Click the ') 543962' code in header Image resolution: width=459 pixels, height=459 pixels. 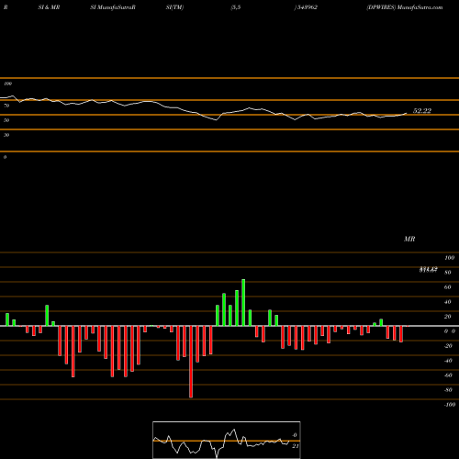click(x=306, y=7)
